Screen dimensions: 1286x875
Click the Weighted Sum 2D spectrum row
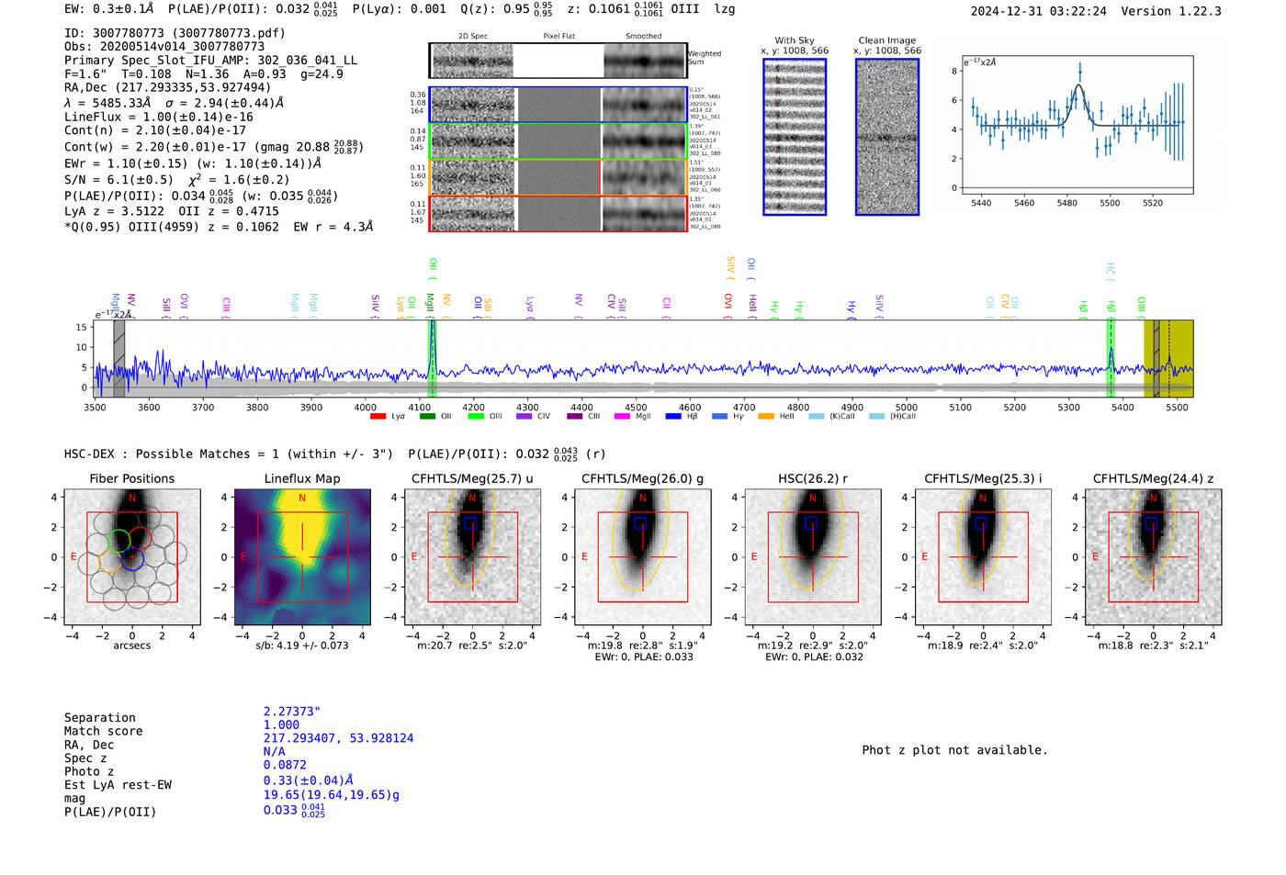[x=558, y=61]
